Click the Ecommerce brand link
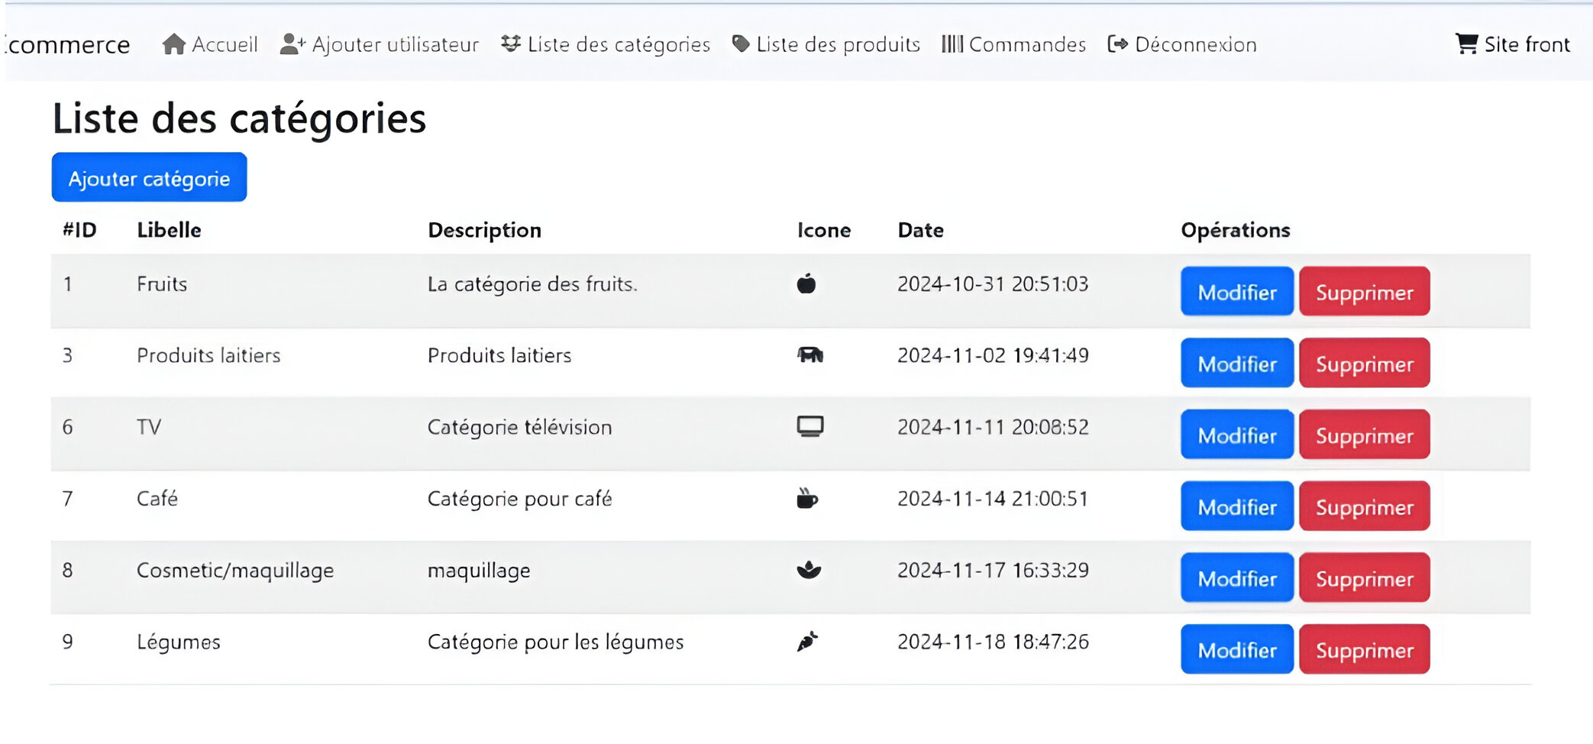This screenshot has width=1593, height=744. click(65, 44)
